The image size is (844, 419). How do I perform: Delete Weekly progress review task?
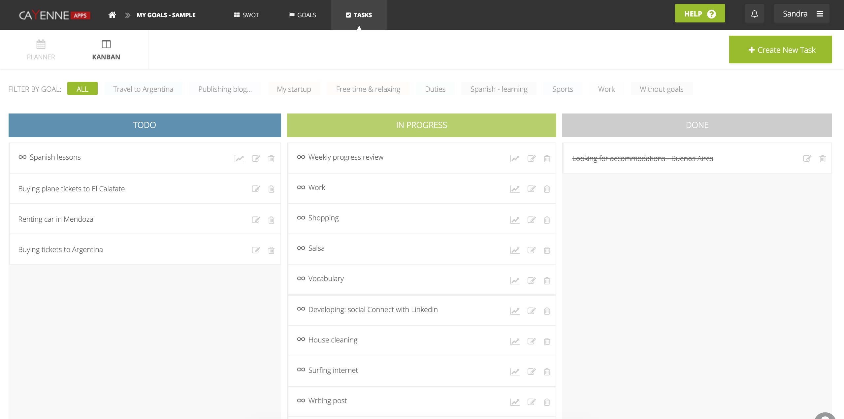547,159
